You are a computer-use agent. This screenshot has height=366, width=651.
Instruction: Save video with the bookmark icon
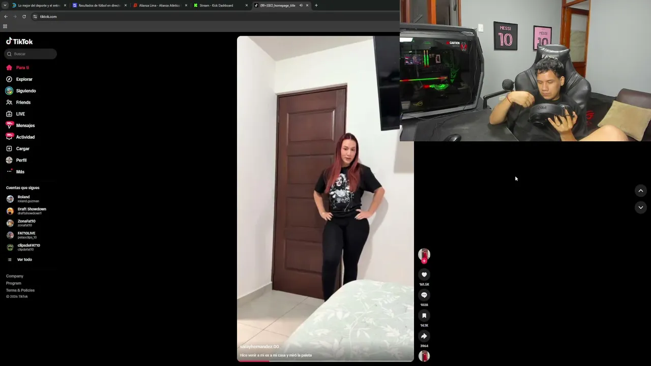[424, 316]
